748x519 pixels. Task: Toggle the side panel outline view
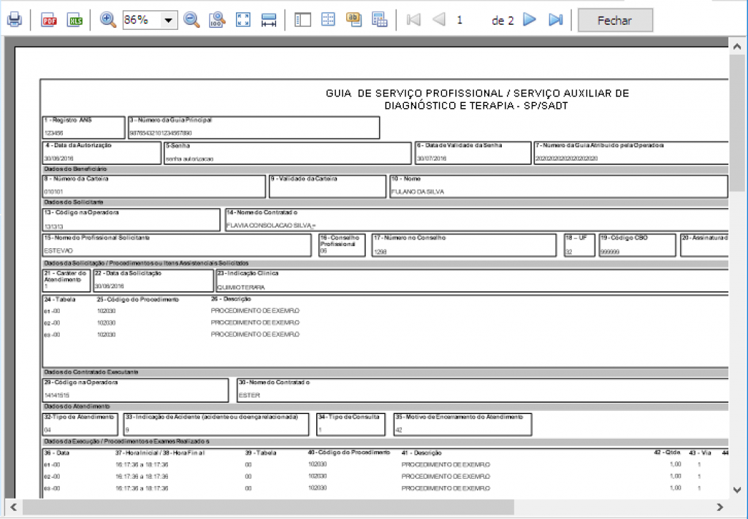[x=302, y=20]
